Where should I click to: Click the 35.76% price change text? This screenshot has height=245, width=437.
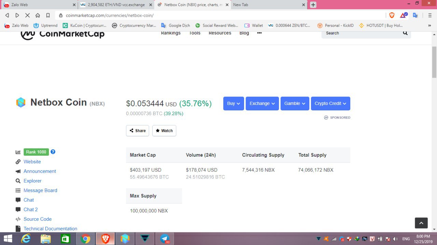click(x=195, y=104)
